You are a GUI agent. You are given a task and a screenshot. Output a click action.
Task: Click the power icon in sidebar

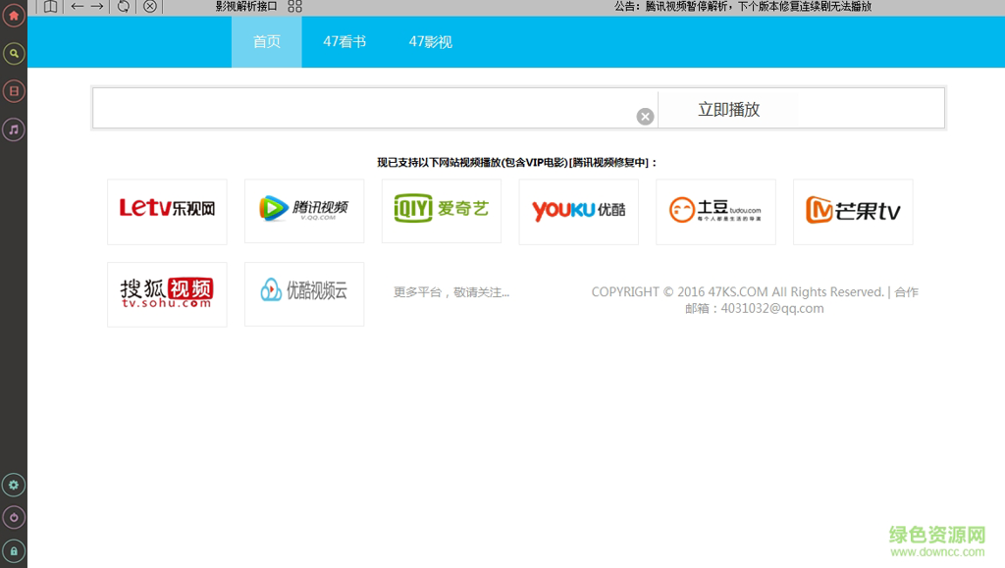pyautogui.click(x=14, y=517)
